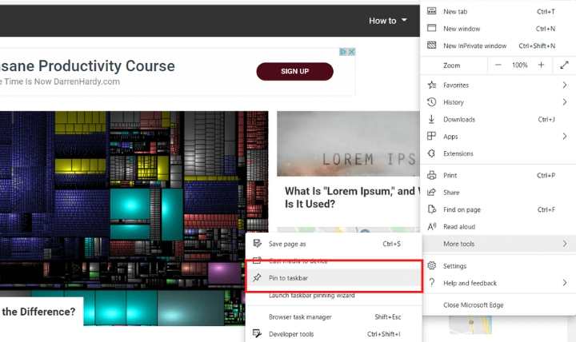Select Read aloud option
Screen dimensions: 576x342
coord(498,227)
